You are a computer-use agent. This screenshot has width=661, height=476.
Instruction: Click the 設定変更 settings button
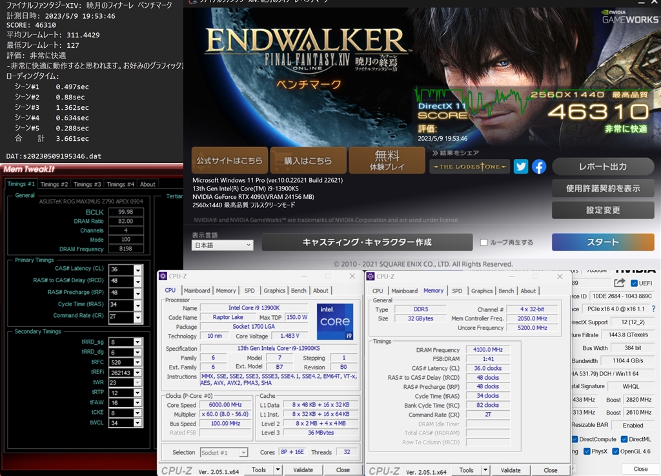coord(603,210)
